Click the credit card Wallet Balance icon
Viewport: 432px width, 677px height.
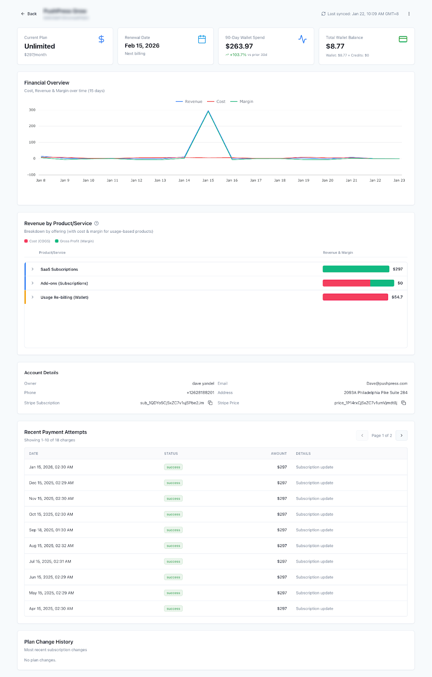tap(403, 39)
